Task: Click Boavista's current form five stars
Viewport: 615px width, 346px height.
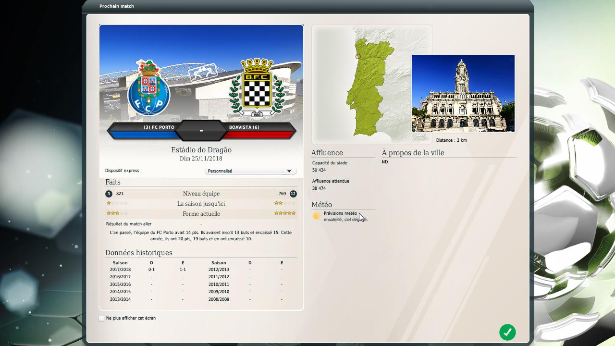Action: click(285, 213)
